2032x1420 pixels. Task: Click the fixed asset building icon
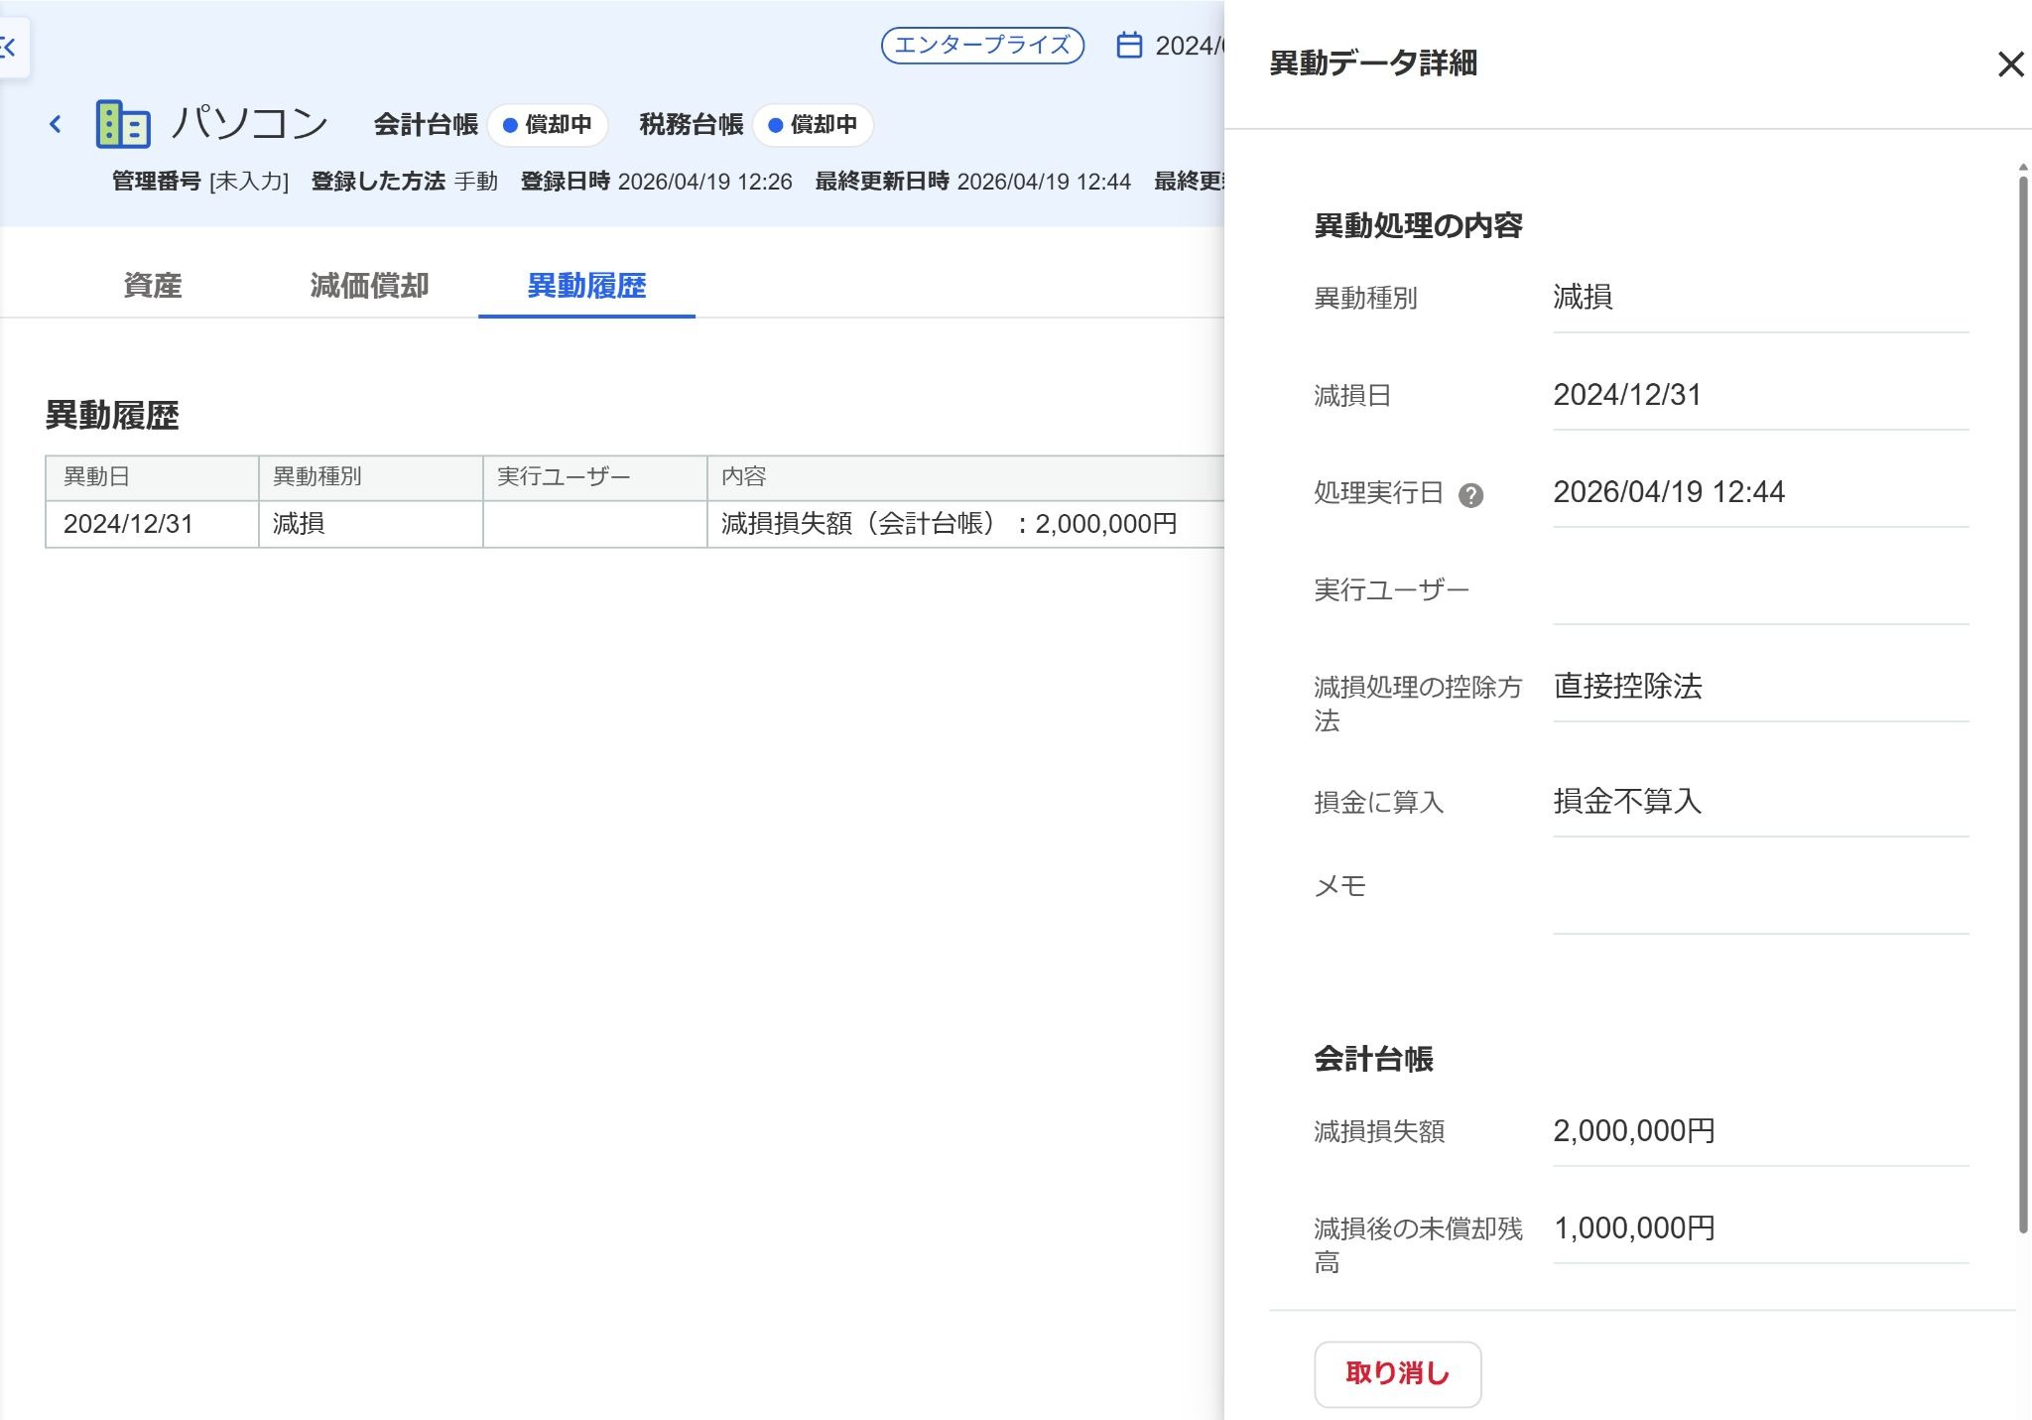click(x=123, y=124)
